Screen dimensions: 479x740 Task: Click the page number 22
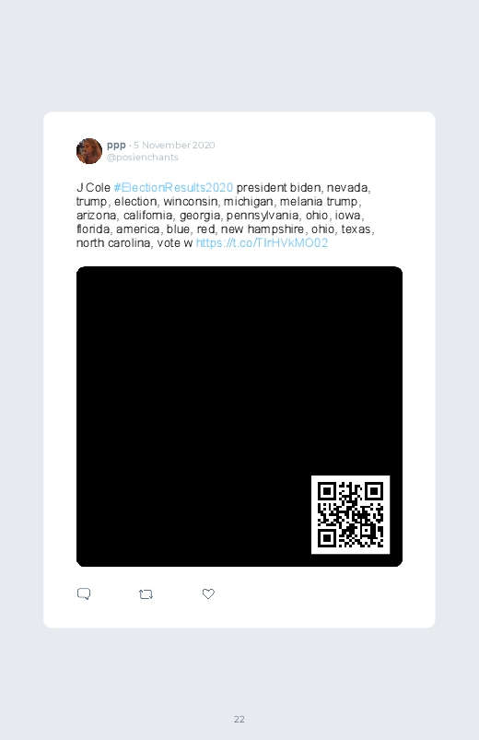tap(239, 719)
